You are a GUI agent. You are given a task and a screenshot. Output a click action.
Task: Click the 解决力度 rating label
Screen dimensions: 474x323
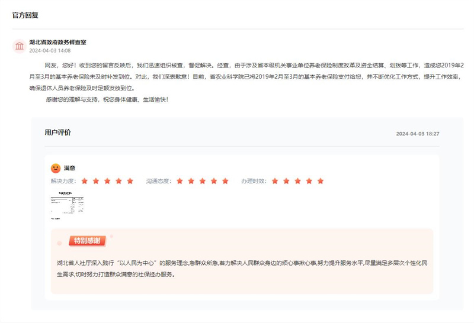pyautogui.click(x=62, y=181)
